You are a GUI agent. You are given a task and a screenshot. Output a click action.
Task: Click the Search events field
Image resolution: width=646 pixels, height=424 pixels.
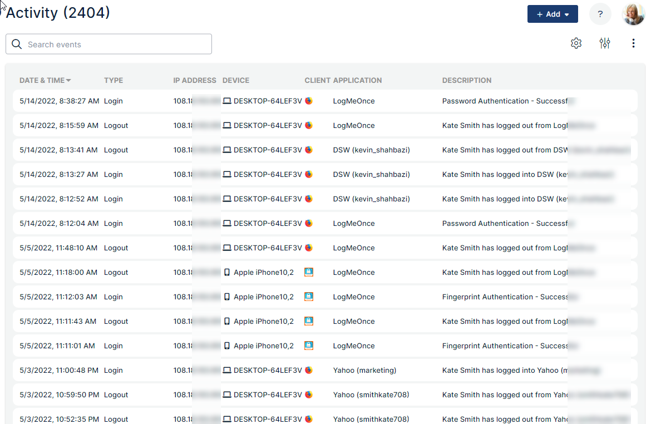point(109,44)
